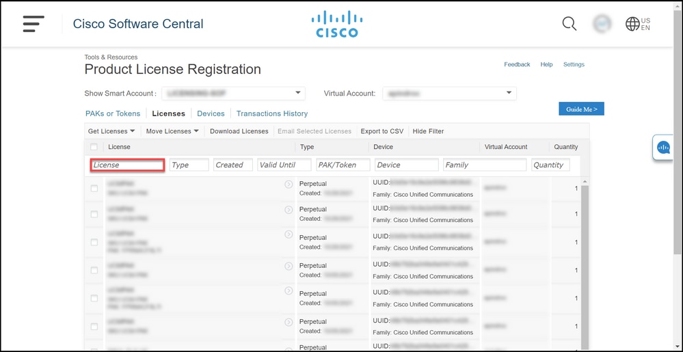Click the Cisco logo
Screen dimensions: 683x352
(x=336, y=25)
